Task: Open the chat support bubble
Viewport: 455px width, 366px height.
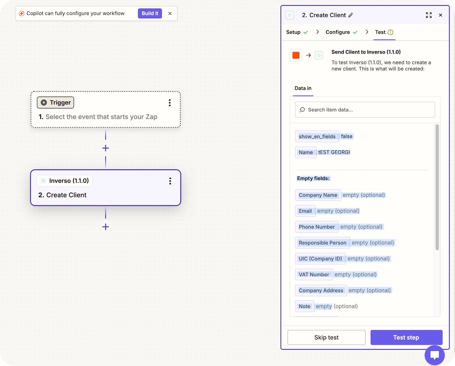Action: tap(435, 355)
